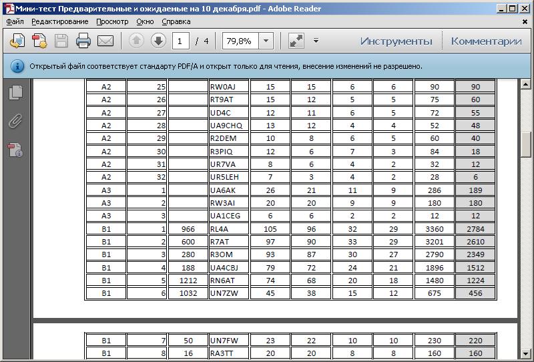Open PDF/A Standards panel icon

(x=15, y=150)
